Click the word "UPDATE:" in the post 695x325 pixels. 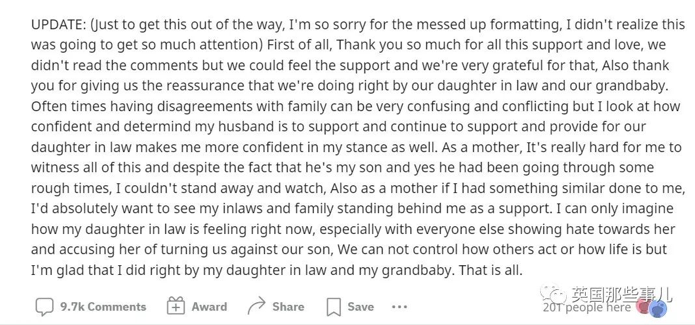coord(59,25)
